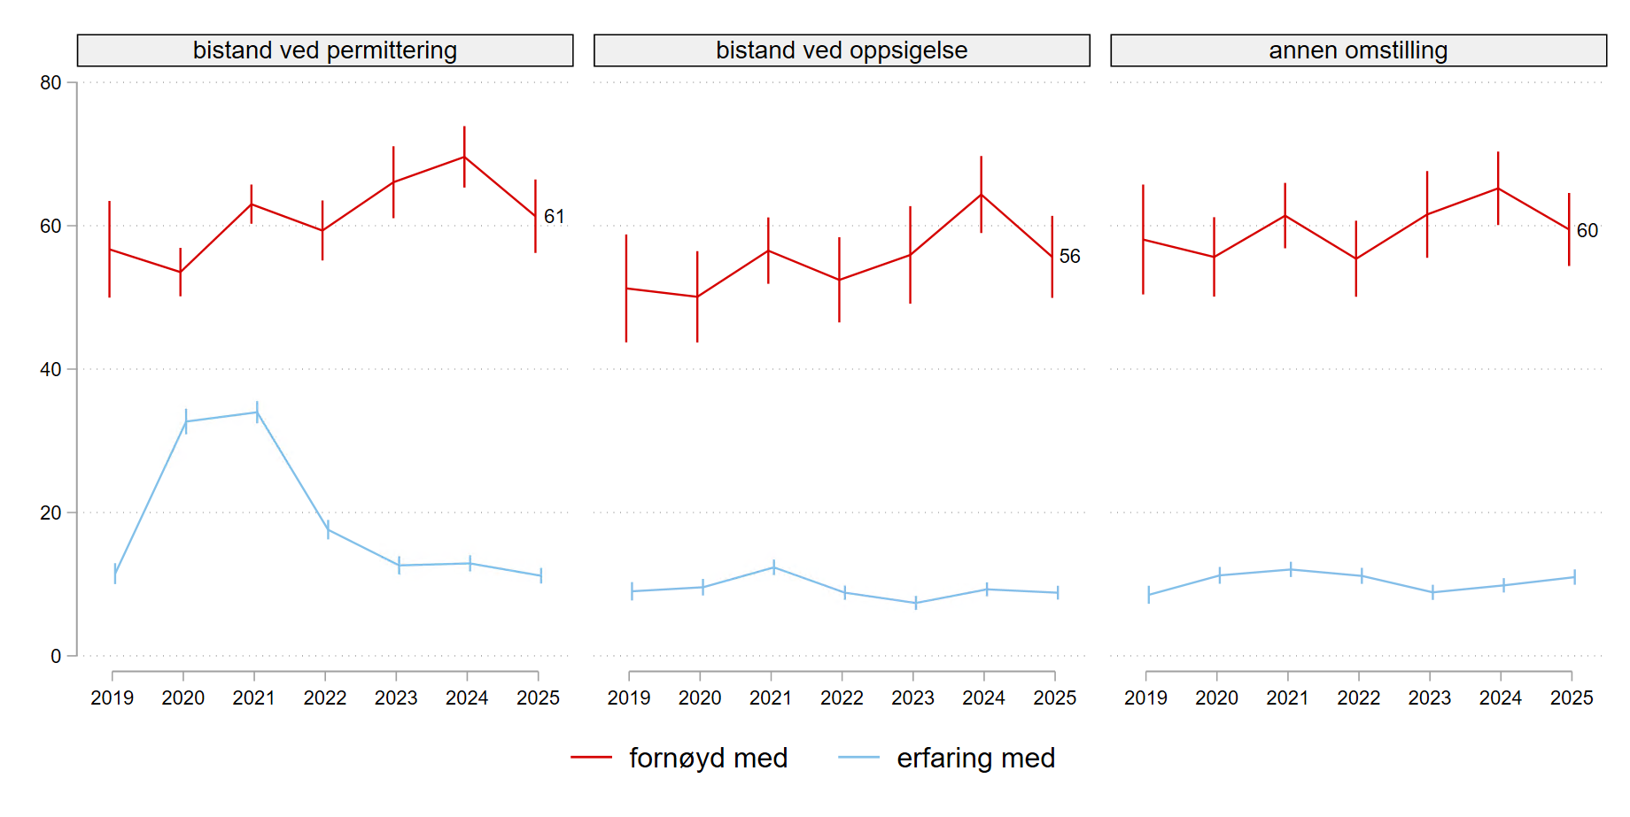Click the "56" end-of-line data label
Viewport: 1630px width, 817px height.
(x=1070, y=257)
